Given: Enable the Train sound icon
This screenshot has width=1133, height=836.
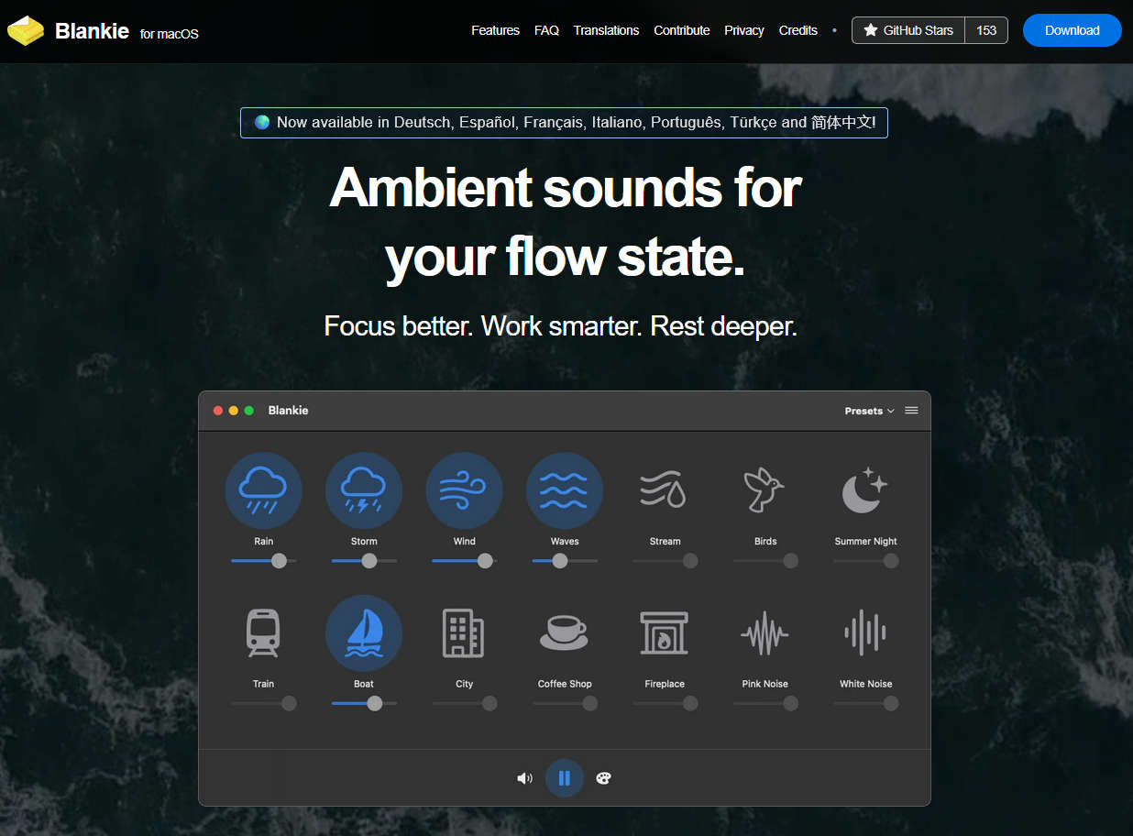Looking at the screenshot, I should point(263,633).
